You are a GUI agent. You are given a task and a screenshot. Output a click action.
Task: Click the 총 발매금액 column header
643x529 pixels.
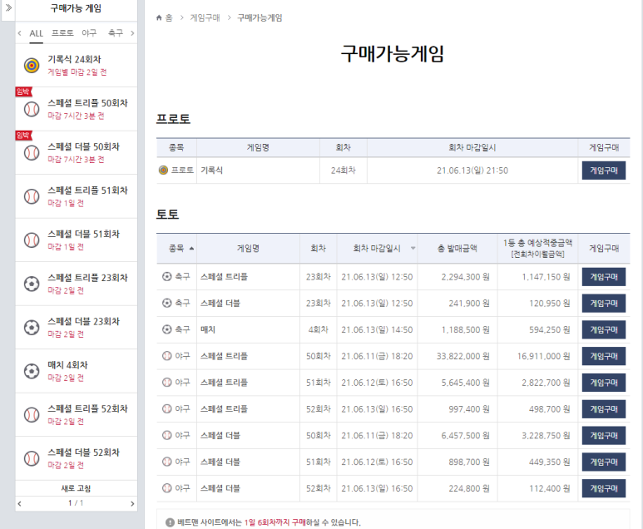(457, 248)
